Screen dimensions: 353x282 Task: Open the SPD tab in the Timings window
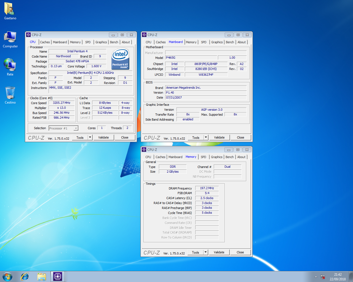click(204, 157)
